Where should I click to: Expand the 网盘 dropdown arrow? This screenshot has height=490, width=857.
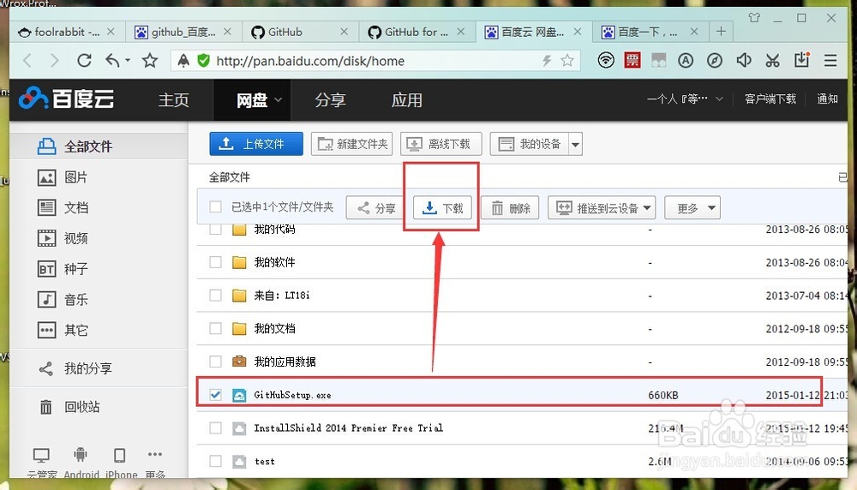click(x=279, y=100)
